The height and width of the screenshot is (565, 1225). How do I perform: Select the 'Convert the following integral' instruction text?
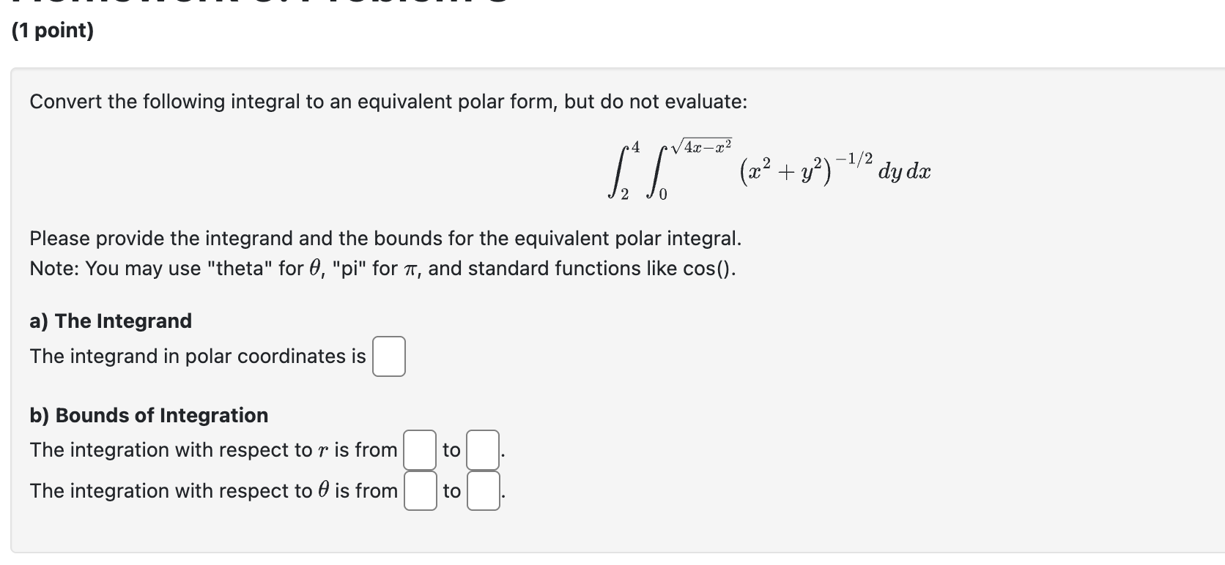tap(387, 101)
